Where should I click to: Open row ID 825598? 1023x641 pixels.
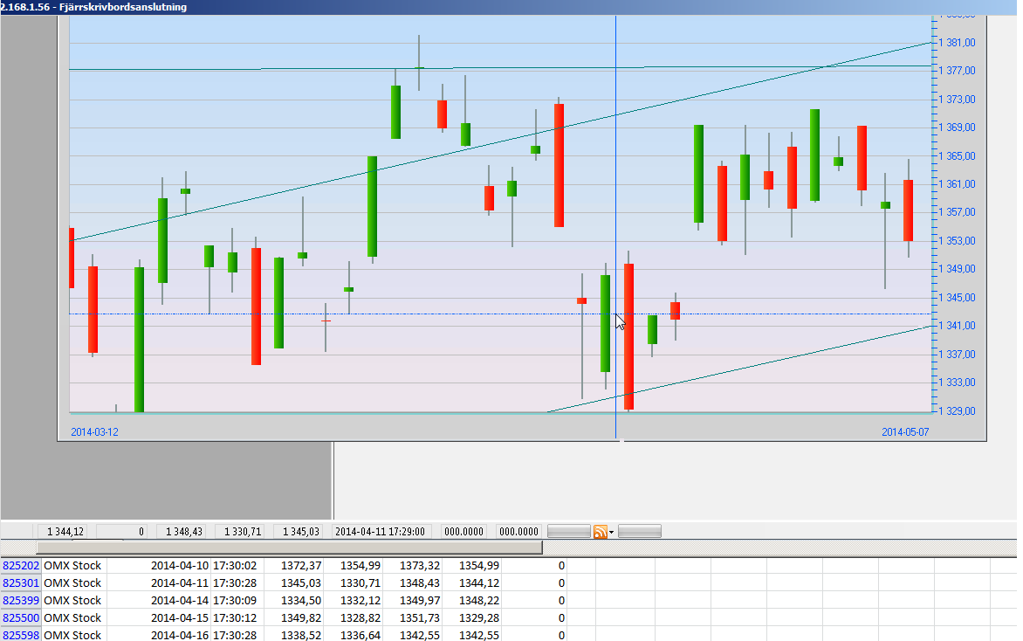coord(21,635)
